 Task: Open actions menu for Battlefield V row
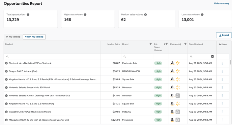point(222,63)
